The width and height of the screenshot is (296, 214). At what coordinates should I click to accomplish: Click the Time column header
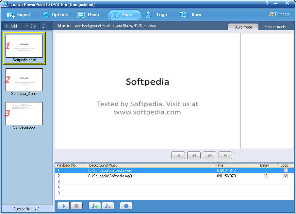pos(234,165)
